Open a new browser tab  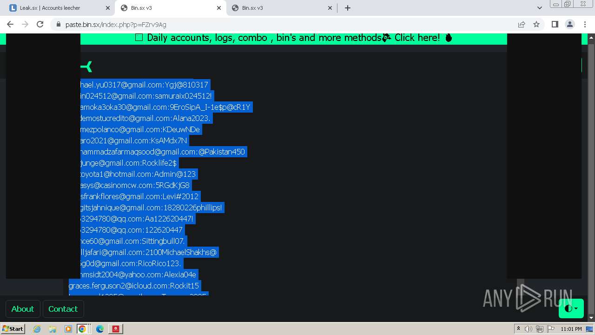coord(347,8)
